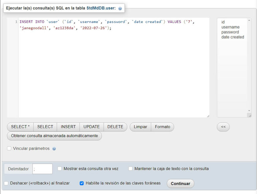Disable foreign key check option
The image size is (257, 194).
point(81,183)
